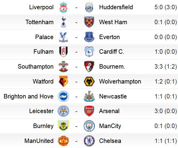Click the 3:3 (1:2) match score
This screenshot has width=178, height=148.
[x=166, y=67]
